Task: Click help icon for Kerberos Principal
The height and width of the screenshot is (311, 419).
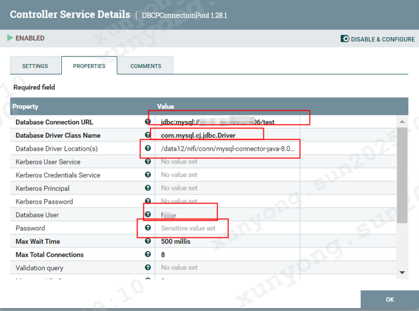Action: click(147, 188)
